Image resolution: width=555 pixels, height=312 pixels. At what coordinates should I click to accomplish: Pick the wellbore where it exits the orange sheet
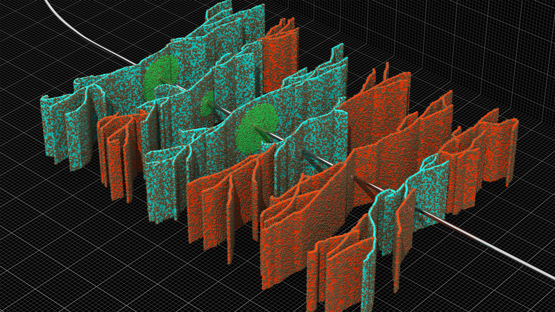pyautogui.click(x=368, y=187)
